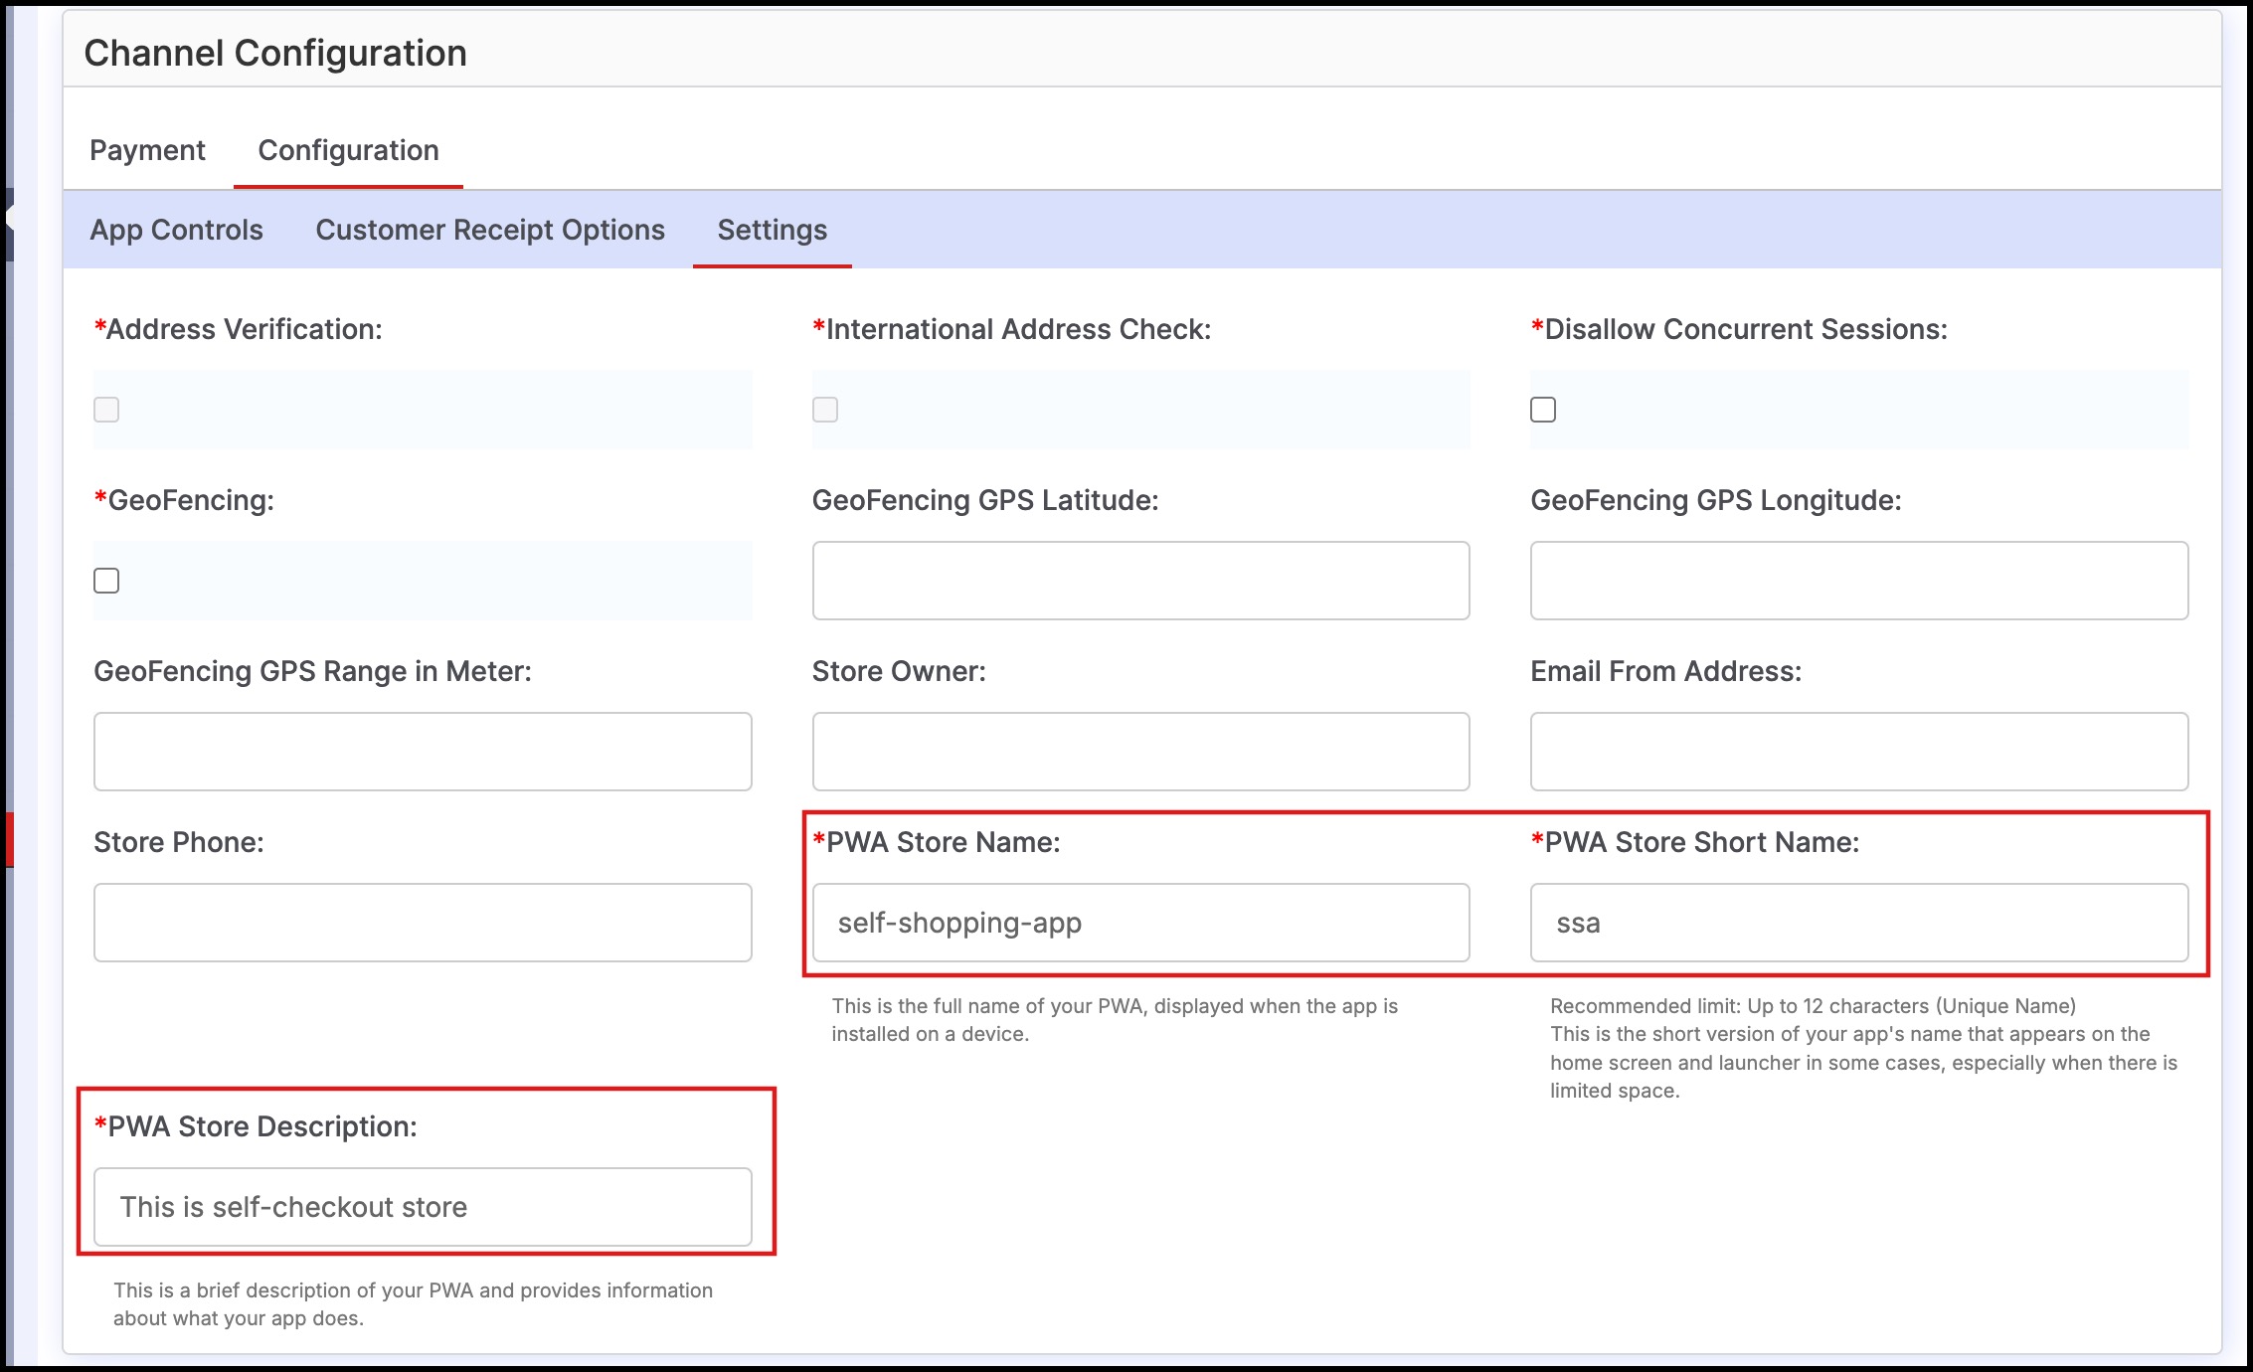Select the Settings sub-tab
2253x1372 pixels.
coord(772,230)
